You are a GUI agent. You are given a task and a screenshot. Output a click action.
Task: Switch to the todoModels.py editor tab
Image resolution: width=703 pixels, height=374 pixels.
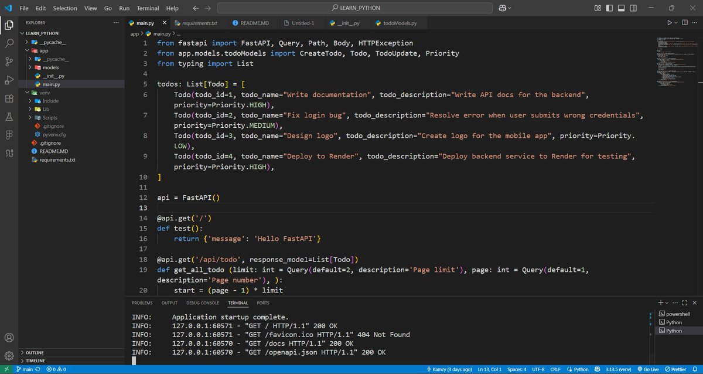coord(400,23)
